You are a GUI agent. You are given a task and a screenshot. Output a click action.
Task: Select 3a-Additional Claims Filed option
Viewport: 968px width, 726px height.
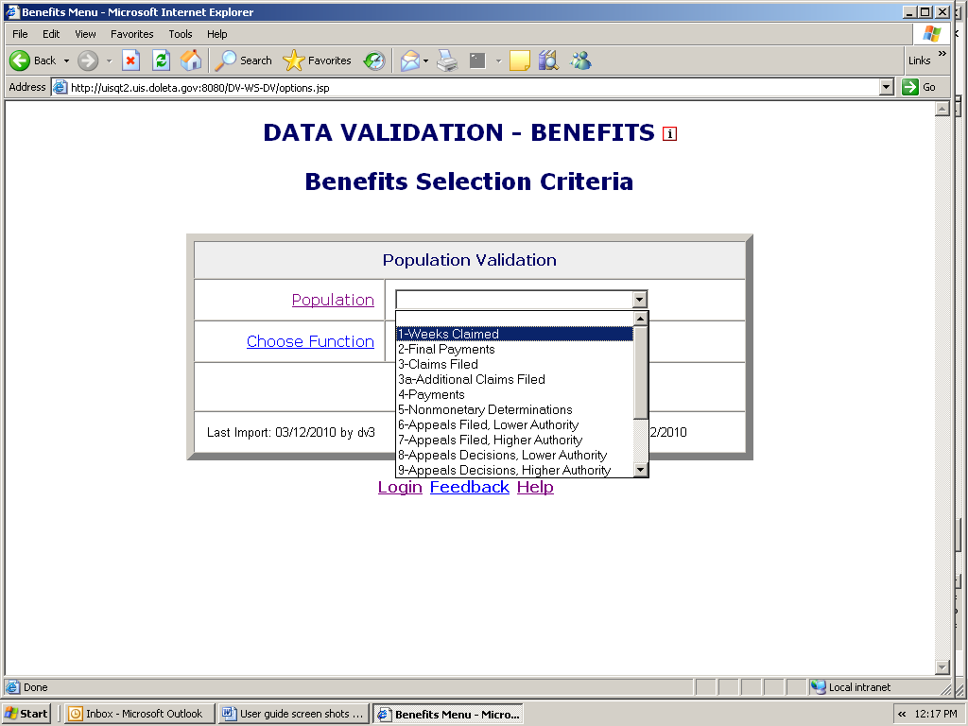tap(515, 380)
